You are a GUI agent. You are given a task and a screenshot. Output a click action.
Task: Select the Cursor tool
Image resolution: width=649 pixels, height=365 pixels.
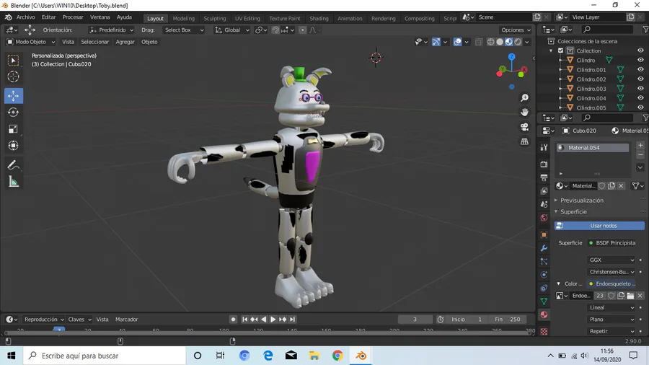[x=13, y=76]
